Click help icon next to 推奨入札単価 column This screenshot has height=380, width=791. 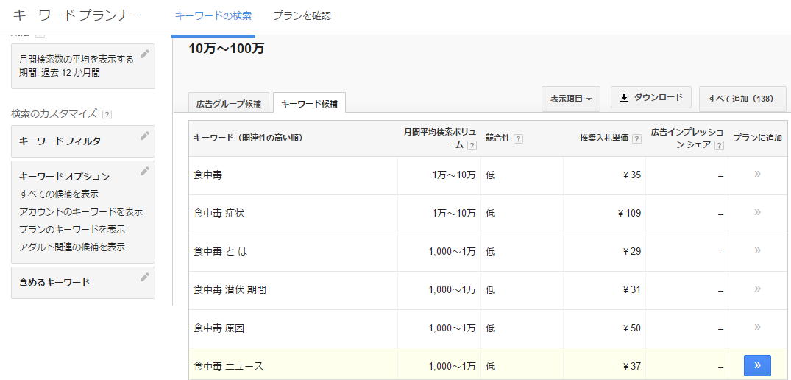(636, 138)
